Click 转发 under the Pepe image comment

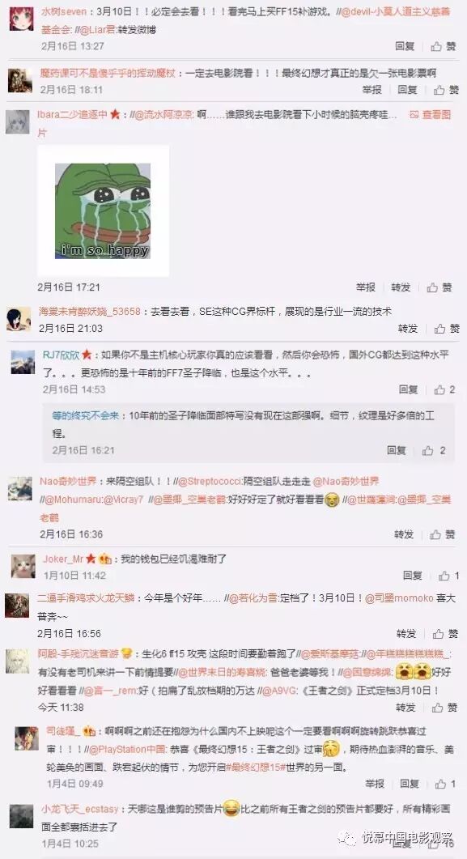pyautogui.click(x=401, y=287)
